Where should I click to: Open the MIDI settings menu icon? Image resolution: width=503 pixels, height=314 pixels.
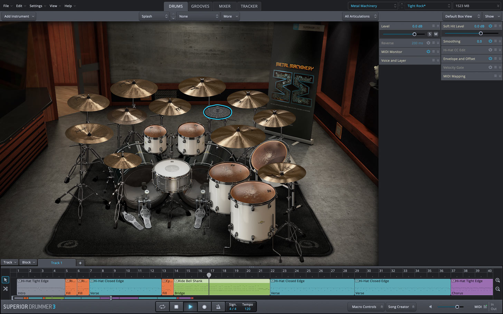coord(485,307)
